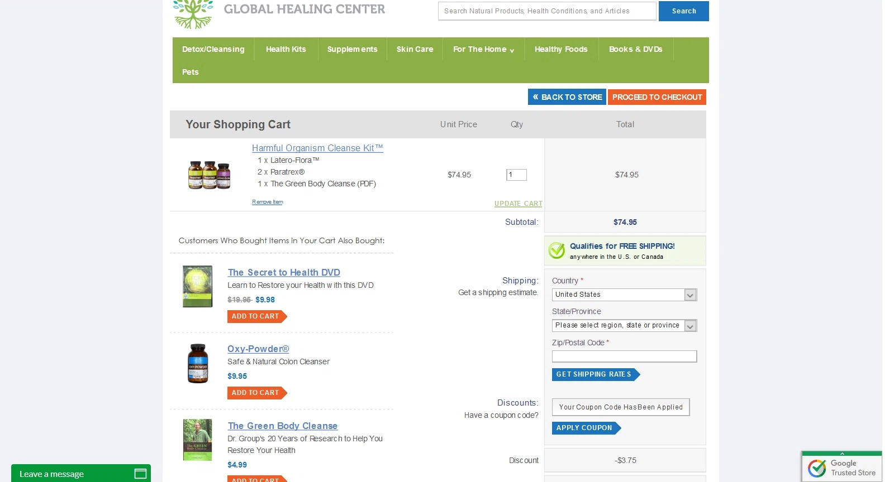Open the Google Trusted Store badge

[842, 467]
